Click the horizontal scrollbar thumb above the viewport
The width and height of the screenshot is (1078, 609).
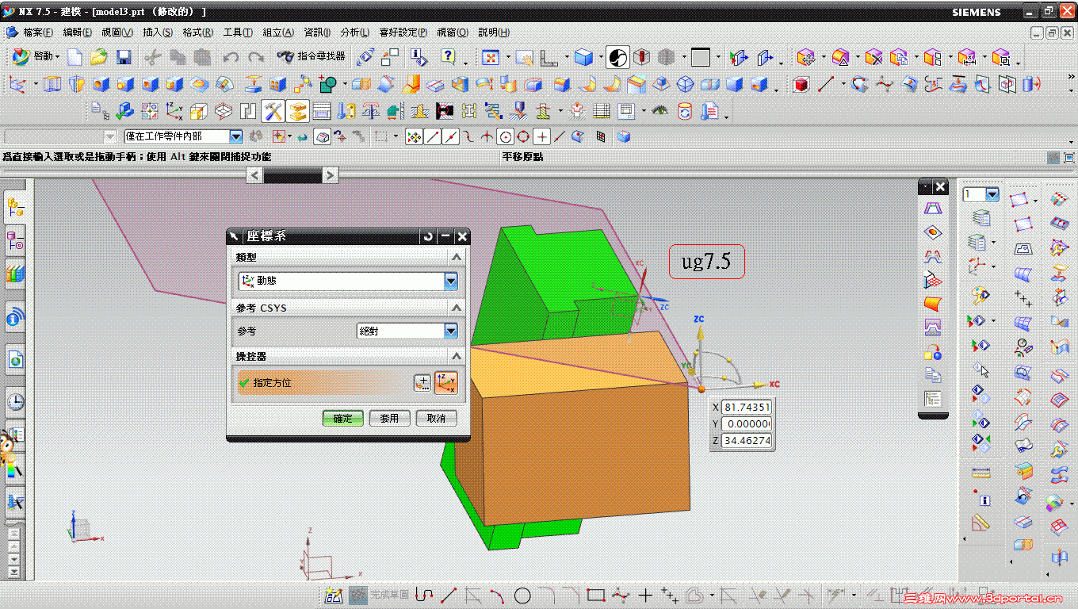[x=292, y=175]
